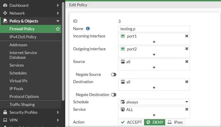Viewport: 221px width, 127px height.
Task: Remove port2 from Outgoing Interface
Action: pyautogui.click(x=187, y=49)
